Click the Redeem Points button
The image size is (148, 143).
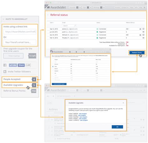137,53
